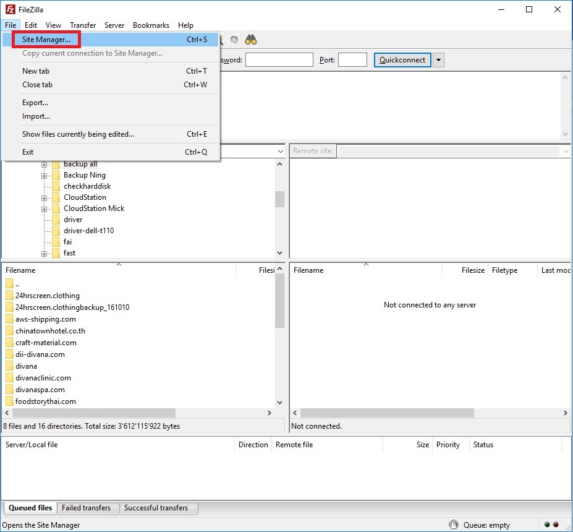Click the folder icon next to aws-shipping.com
Screen dimensions: 573x532
point(9,319)
